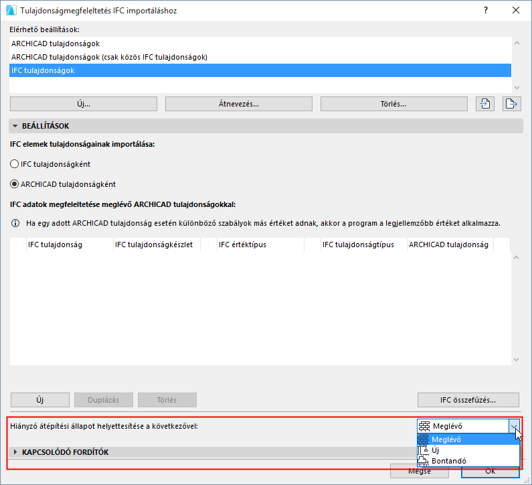Click the IFC összefűzés... button
This screenshot has width=532, height=485.
tap(468, 400)
